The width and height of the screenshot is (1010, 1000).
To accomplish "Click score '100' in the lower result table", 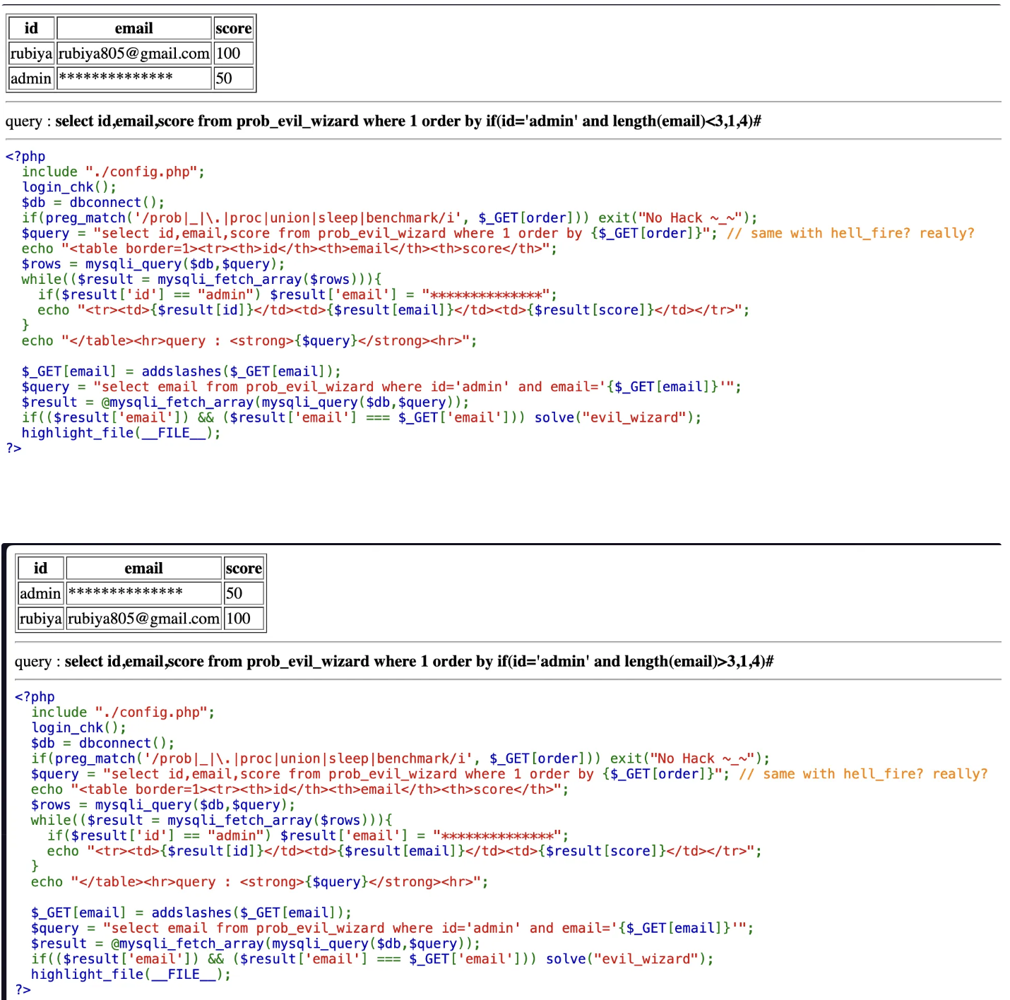I will (244, 619).
